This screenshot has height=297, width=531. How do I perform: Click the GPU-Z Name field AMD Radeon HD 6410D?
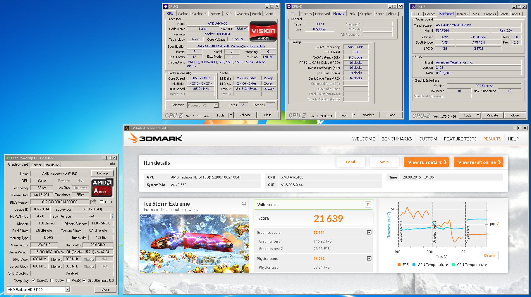(60, 174)
